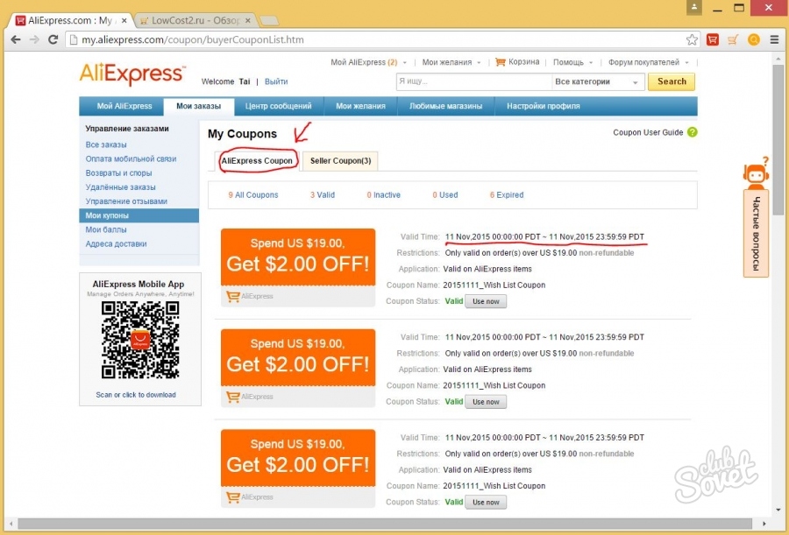The width and height of the screenshot is (789, 535).
Task: Click the search input field
Action: pyautogui.click(x=472, y=81)
